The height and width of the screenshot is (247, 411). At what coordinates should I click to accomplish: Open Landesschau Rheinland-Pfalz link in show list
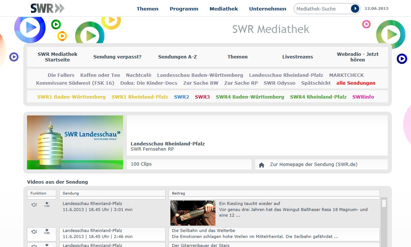pos(286,75)
